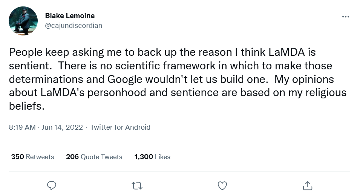View the 350 Retweets list
Screen dimensions: 357x196
32,157
